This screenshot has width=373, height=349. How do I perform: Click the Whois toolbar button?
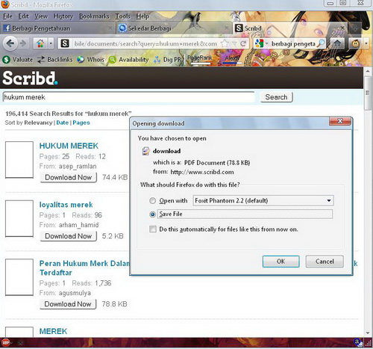click(x=90, y=60)
